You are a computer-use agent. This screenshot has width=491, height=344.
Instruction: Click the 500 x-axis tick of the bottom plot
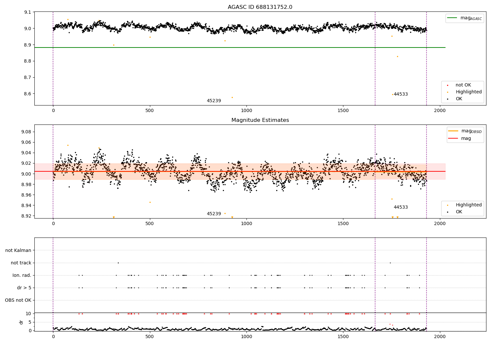(150, 336)
